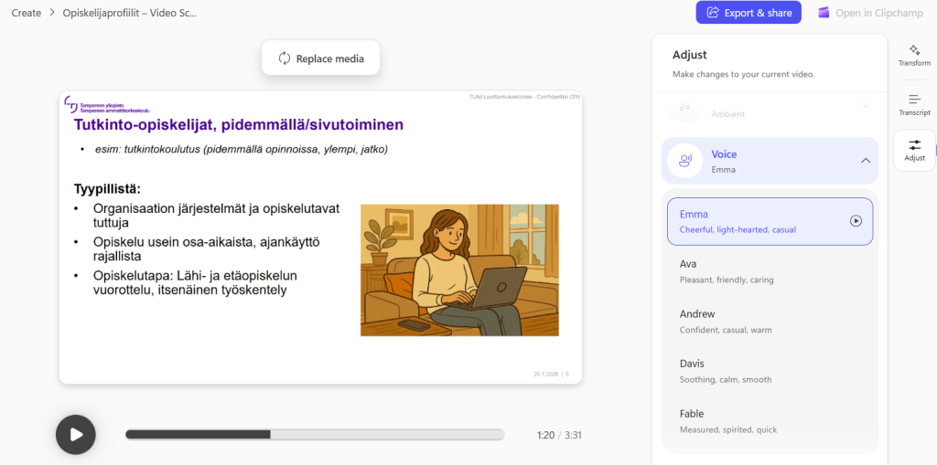Play the video with the round play button

click(76, 435)
